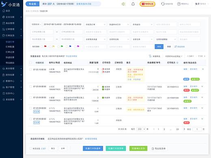Change rows per page 200 dropdown
Screen dimensions: 211x158
click(141, 129)
